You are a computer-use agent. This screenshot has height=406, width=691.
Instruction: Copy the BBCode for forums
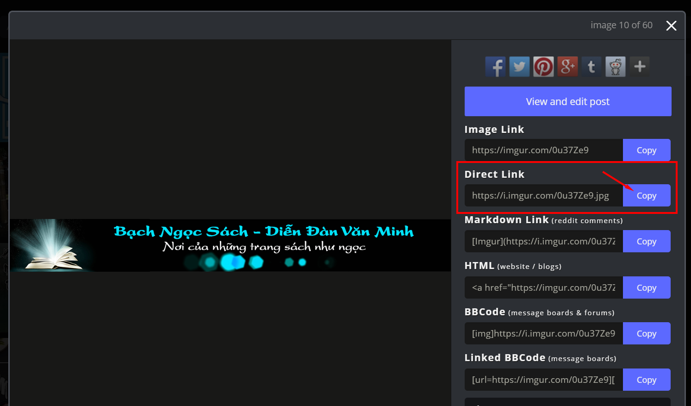point(646,333)
